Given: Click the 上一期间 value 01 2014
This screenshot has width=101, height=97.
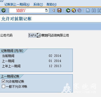Looking at the screenshot, I should click(x=55, y=61).
